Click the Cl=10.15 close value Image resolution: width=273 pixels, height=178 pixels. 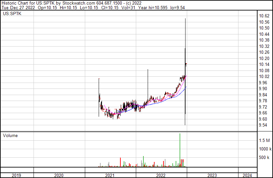coord(110,8)
